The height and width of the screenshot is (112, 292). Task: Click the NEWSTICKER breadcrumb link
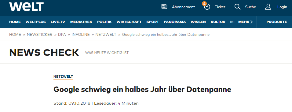(39, 35)
